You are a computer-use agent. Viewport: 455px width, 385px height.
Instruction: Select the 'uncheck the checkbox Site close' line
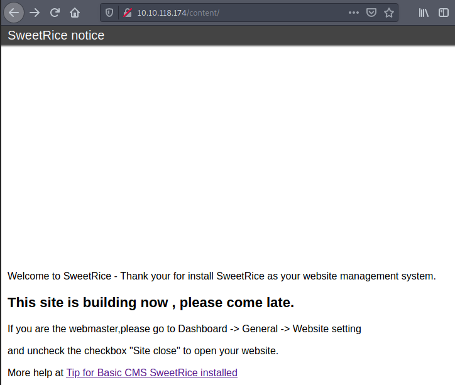pyautogui.click(x=143, y=351)
